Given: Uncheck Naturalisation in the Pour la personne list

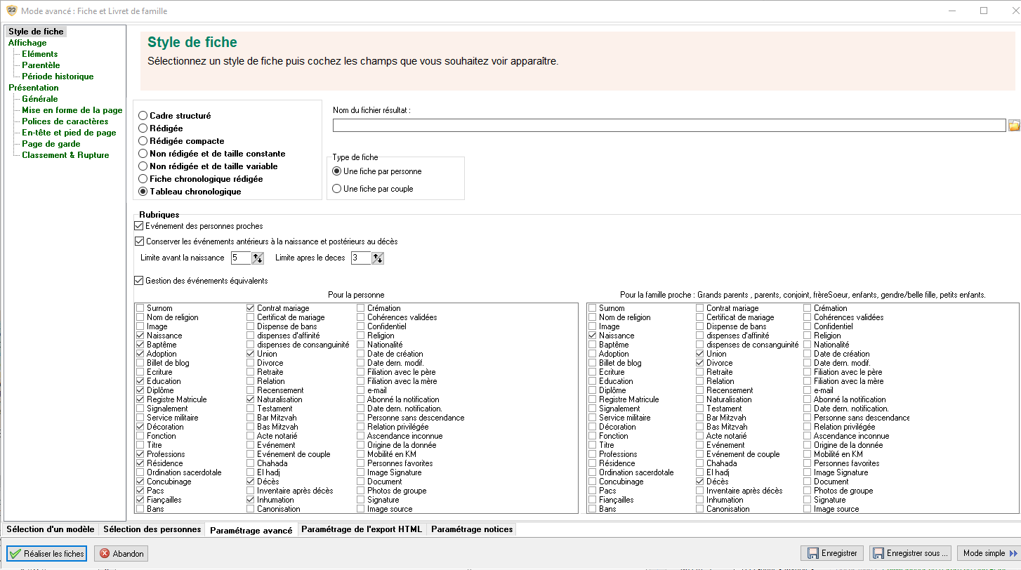Looking at the screenshot, I should [251, 399].
